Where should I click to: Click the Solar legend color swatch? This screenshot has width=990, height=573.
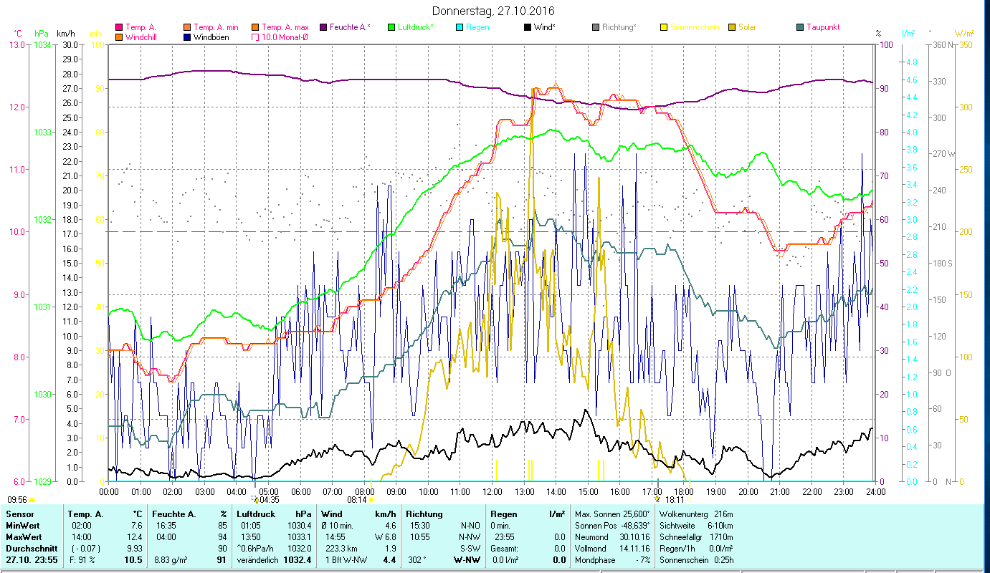coord(732,28)
